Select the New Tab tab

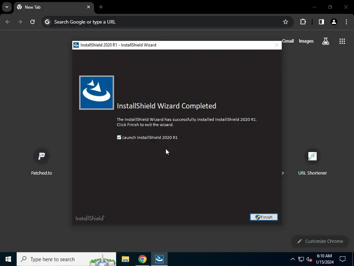pos(54,7)
